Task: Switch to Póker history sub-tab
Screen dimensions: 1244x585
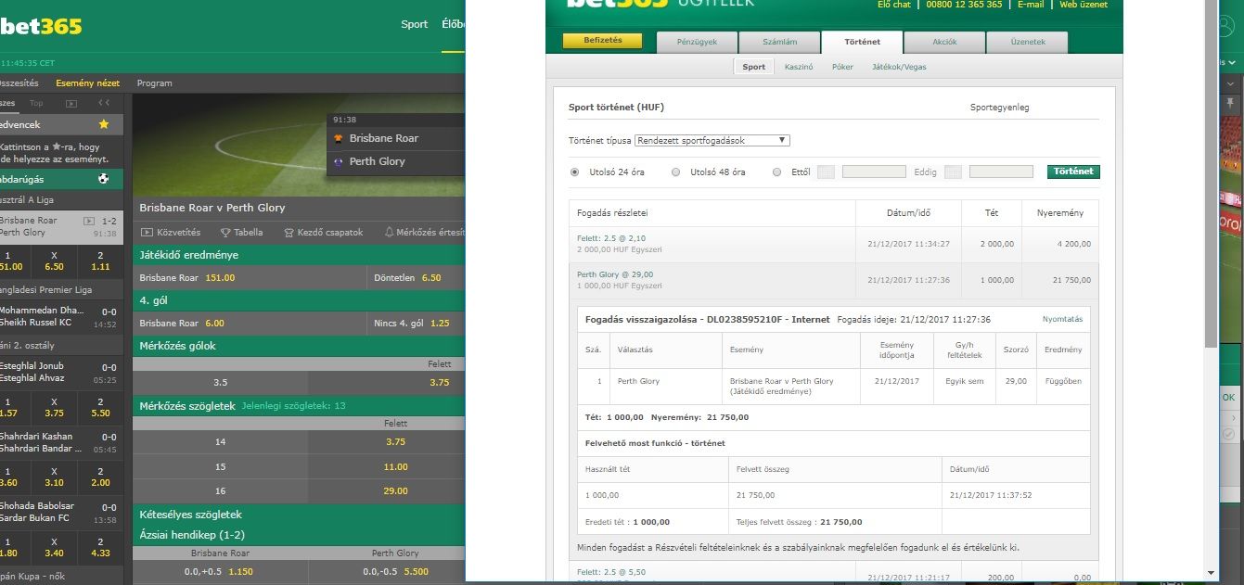Action: 842,67
